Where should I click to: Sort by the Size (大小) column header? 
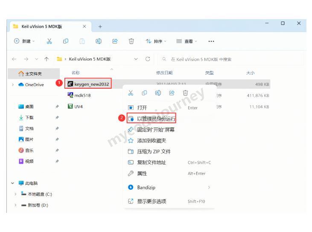click(250, 73)
